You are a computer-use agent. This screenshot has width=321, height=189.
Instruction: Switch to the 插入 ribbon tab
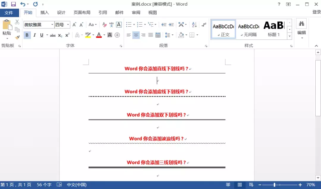(44, 12)
